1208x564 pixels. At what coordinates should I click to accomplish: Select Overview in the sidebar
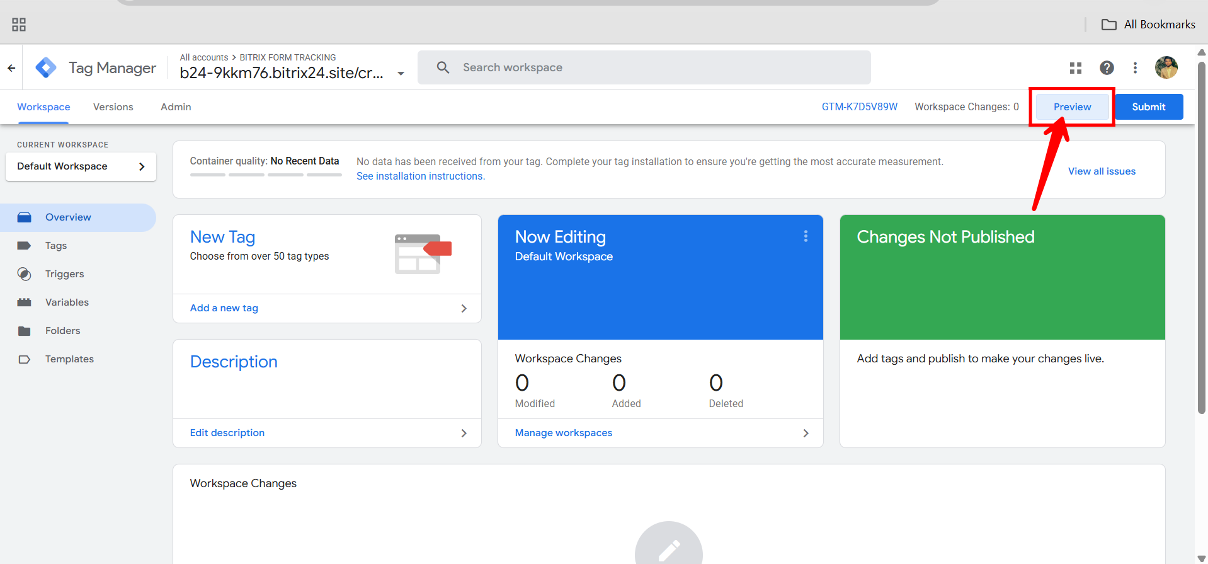pos(78,217)
